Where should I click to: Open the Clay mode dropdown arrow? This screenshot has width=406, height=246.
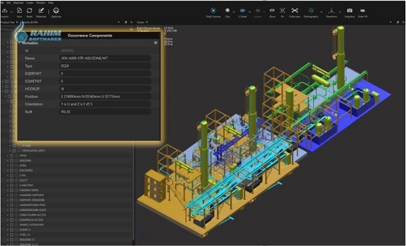[234, 11]
